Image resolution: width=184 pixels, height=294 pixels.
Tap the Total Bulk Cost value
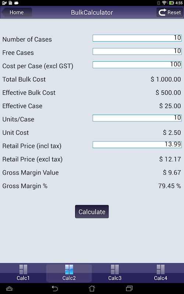coord(166,79)
